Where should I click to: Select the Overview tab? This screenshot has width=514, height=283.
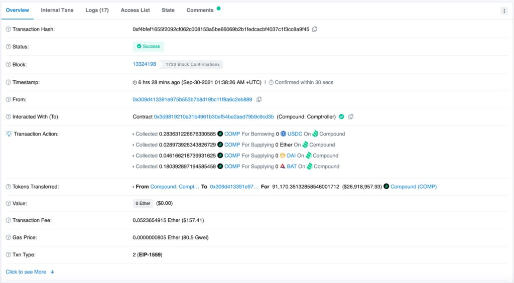(x=18, y=10)
